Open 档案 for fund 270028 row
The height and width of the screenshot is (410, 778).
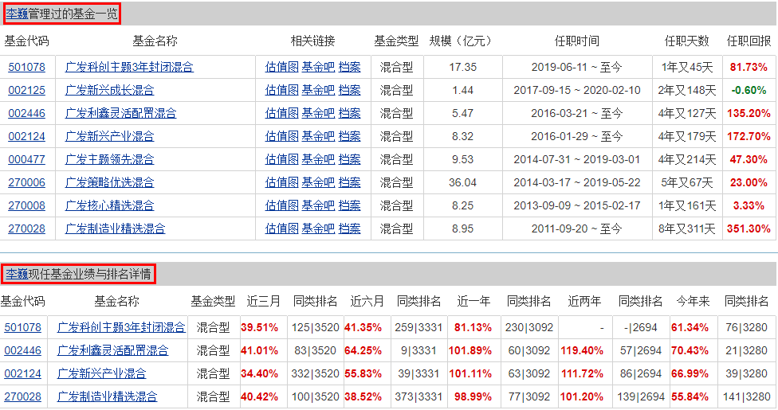pyautogui.click(x=349, y=229)
